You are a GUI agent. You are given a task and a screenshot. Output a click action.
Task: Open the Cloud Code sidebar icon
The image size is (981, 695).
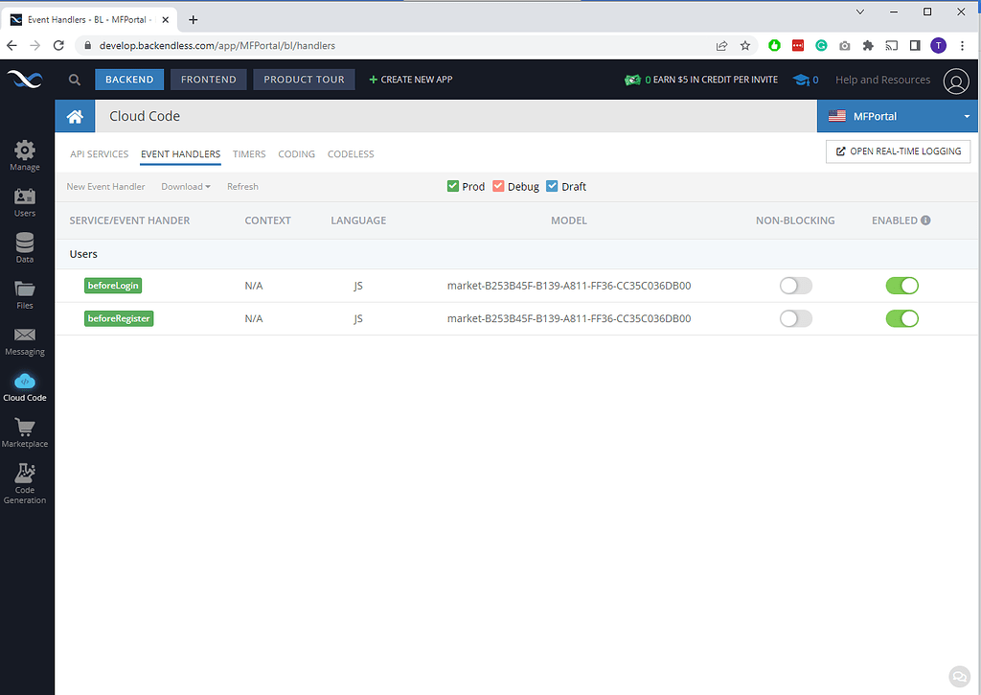(25, 383)
